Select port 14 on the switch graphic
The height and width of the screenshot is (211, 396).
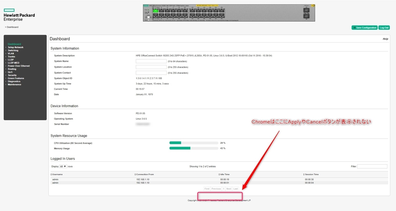[192, 15]
